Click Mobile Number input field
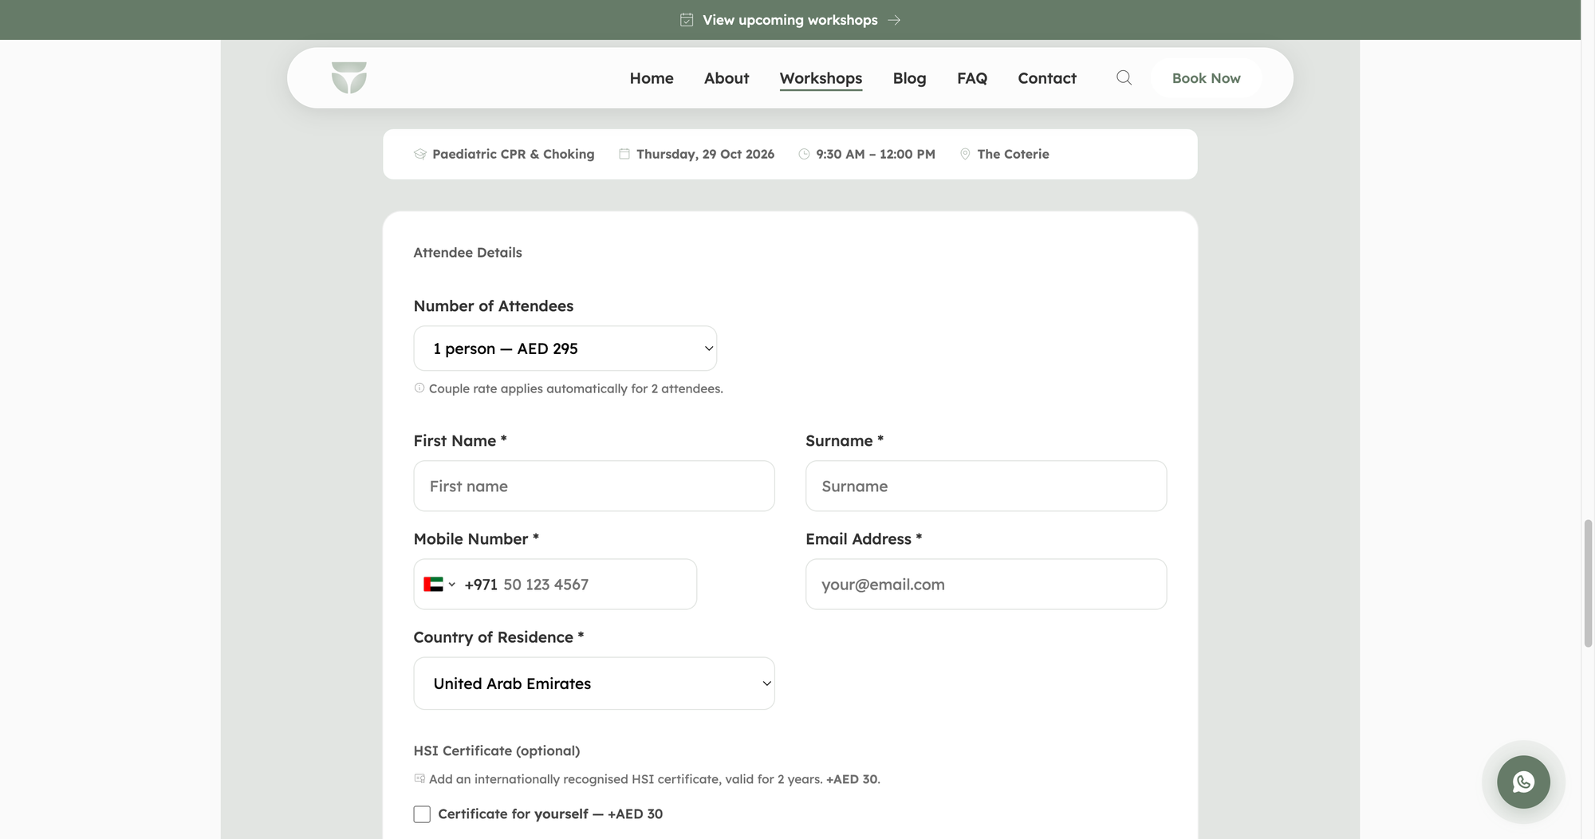 point(555,585)
